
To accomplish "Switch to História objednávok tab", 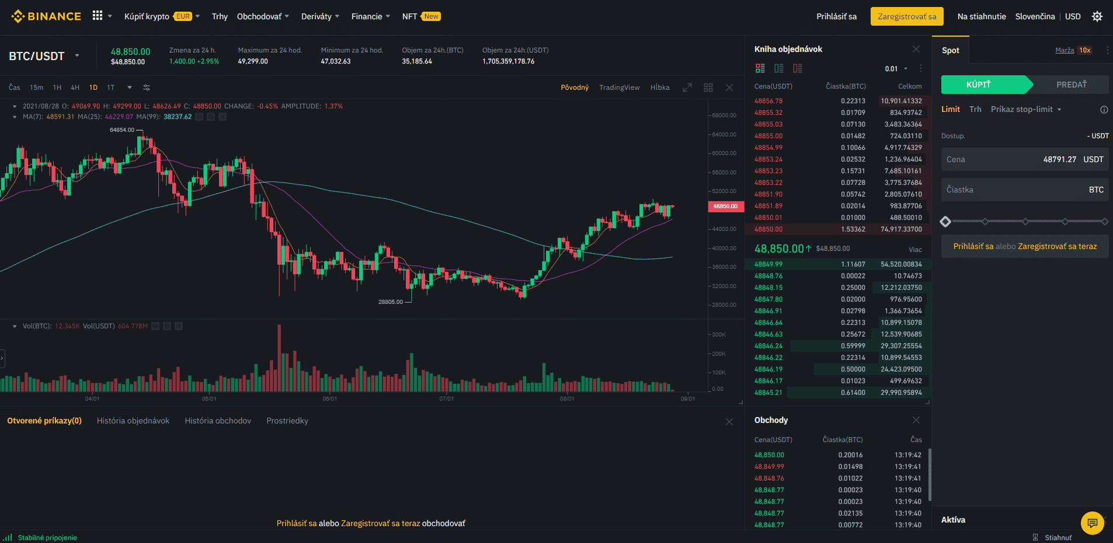I will tap(133, 421).
